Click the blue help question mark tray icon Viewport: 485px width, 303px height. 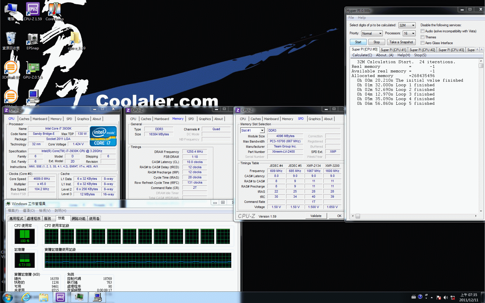[420, 297]
